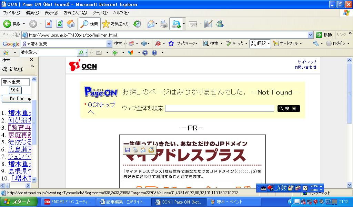
Task: Open the ファイル(F) menu
Action: coord(11,13)
